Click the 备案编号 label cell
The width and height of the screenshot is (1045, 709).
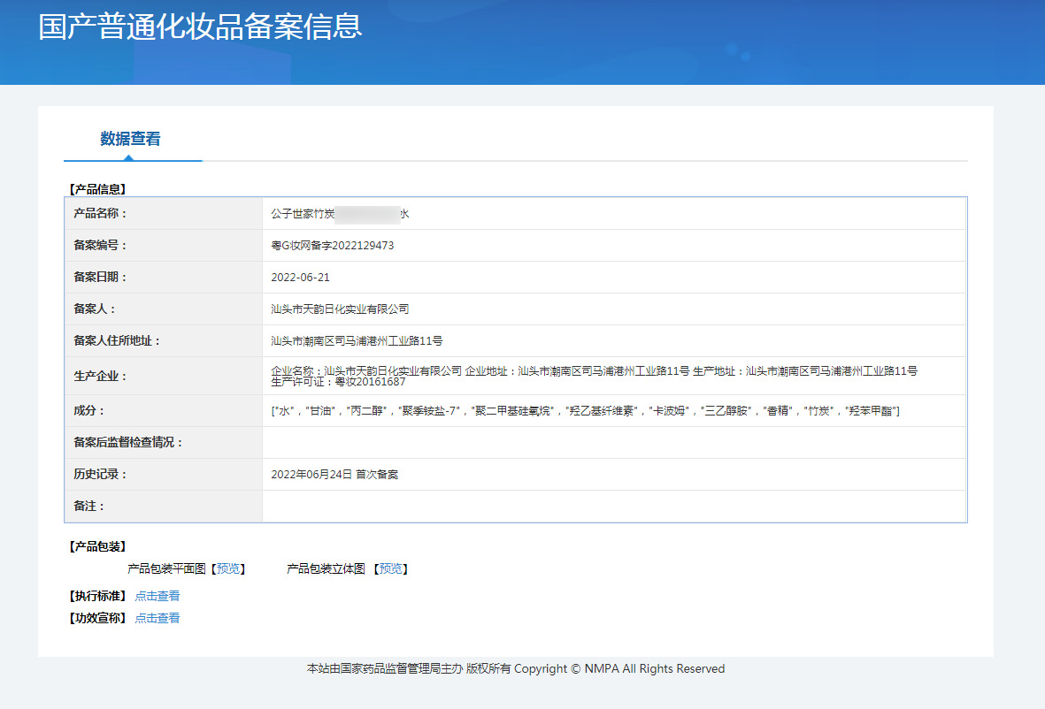[164, 246]
